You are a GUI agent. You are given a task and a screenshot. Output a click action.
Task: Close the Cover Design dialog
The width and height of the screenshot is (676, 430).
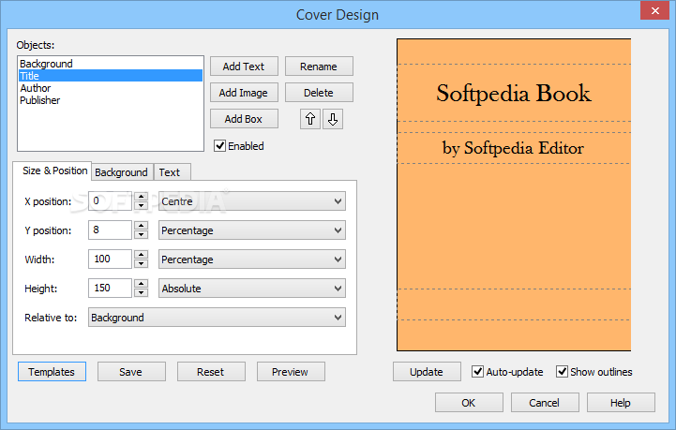click(x=654, y=10)
